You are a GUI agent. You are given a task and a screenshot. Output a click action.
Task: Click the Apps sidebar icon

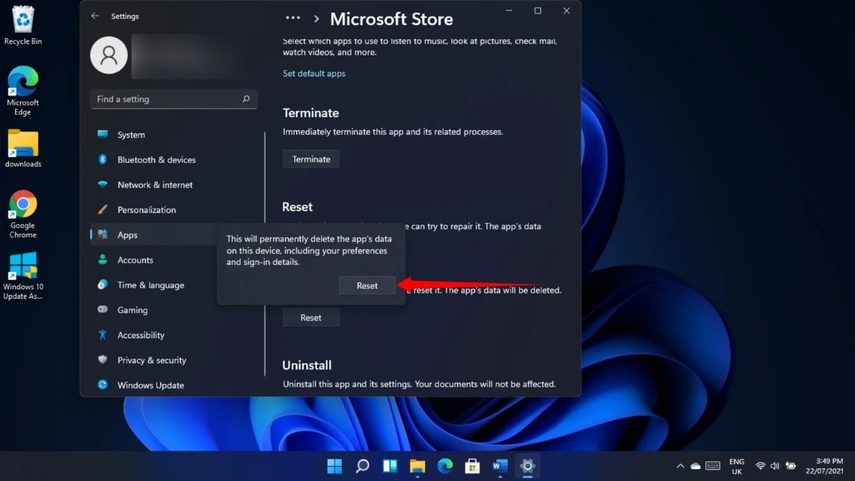[103, 235]
